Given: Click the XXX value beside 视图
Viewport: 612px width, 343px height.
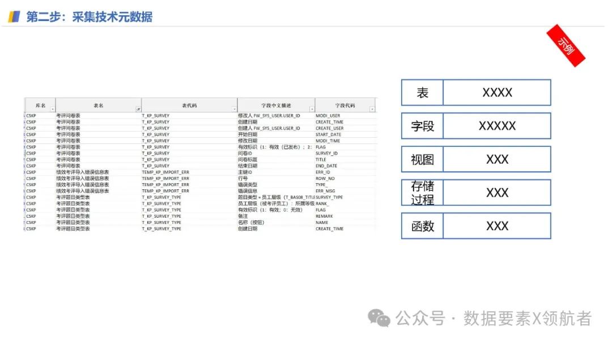Looking at the screenshot, I should tap(497, 159).
